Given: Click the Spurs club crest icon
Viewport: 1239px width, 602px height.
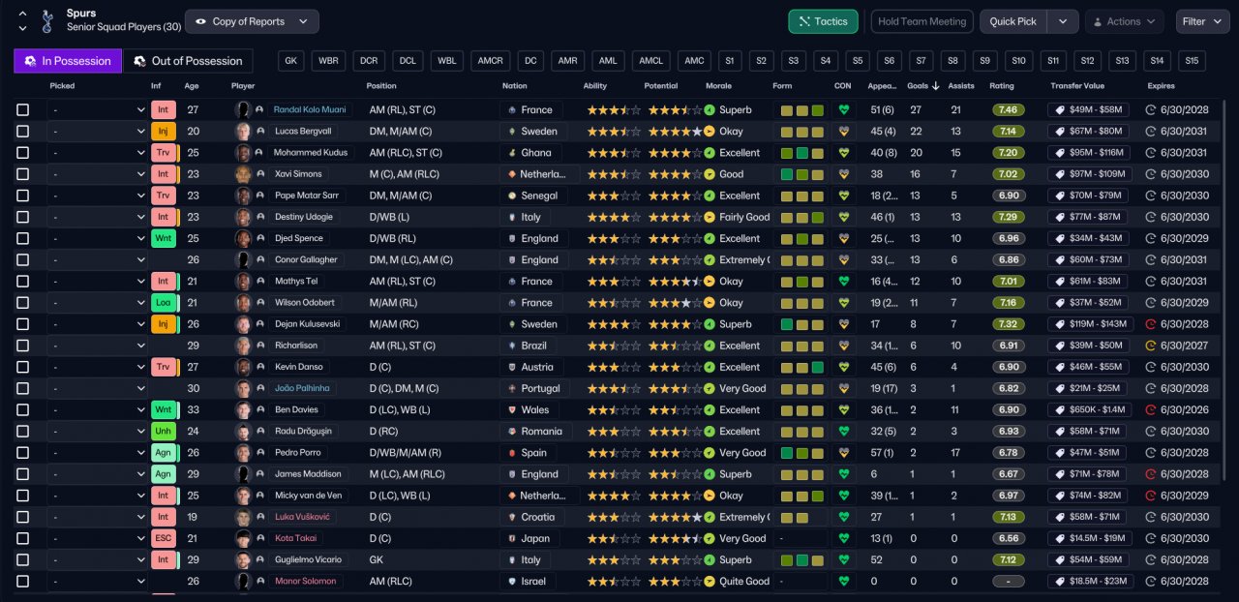Looking at the screenshot, I should 47,20.
